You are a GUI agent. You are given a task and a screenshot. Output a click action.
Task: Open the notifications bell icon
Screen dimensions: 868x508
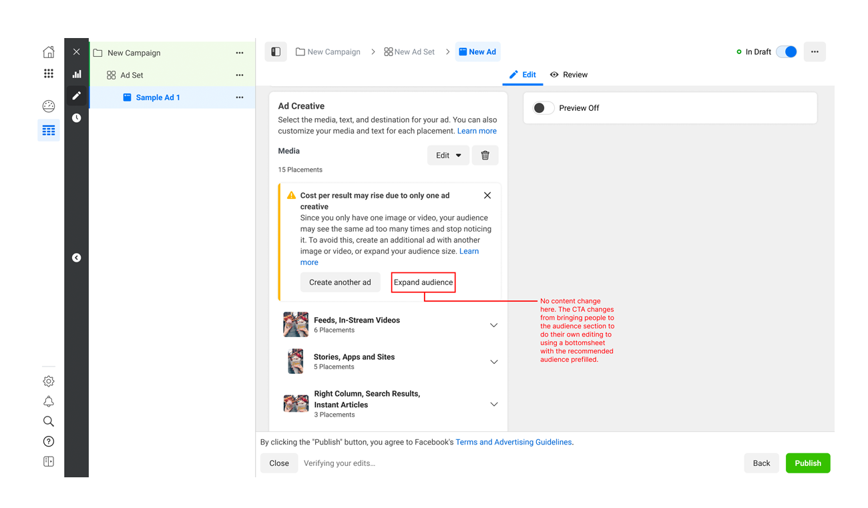click(49, 401)
